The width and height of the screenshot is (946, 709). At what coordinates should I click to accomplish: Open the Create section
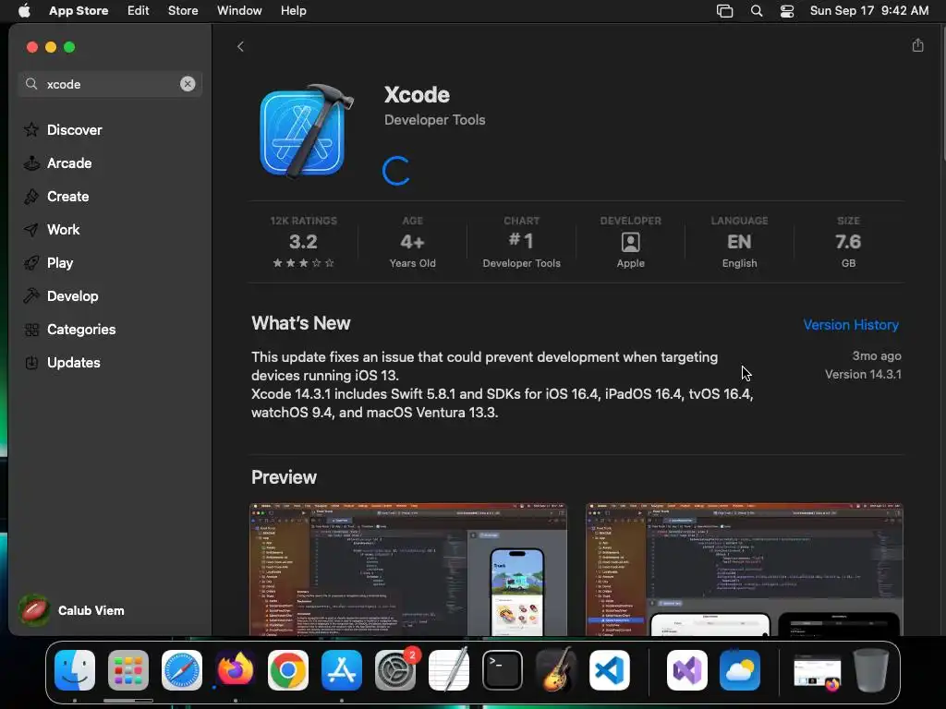coord(68,196)
